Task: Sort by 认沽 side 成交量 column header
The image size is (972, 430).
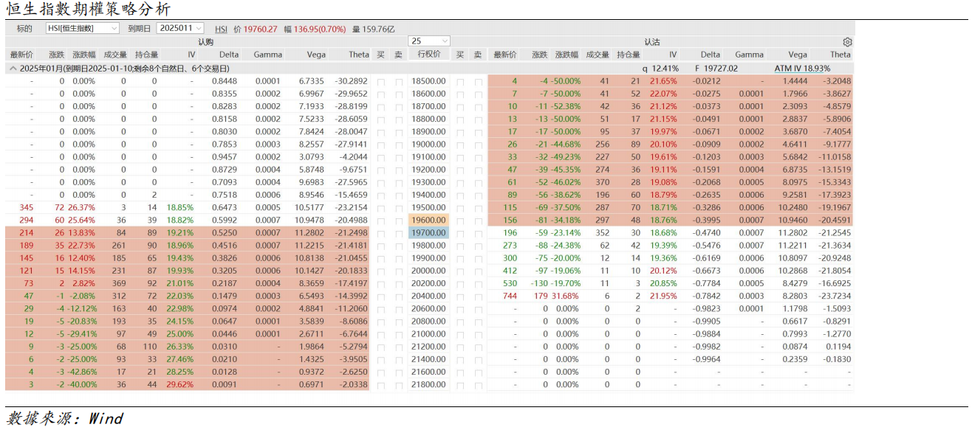Action: 598,55
